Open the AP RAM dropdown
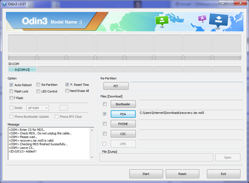249x183 pixels. [x=38, y=108]
